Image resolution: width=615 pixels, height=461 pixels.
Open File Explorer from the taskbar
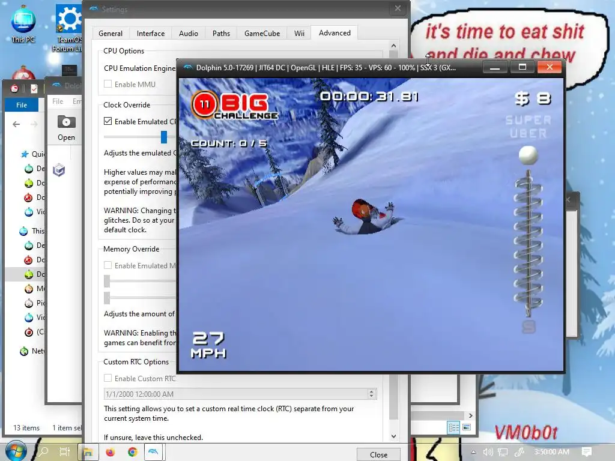tap(88, 452)
